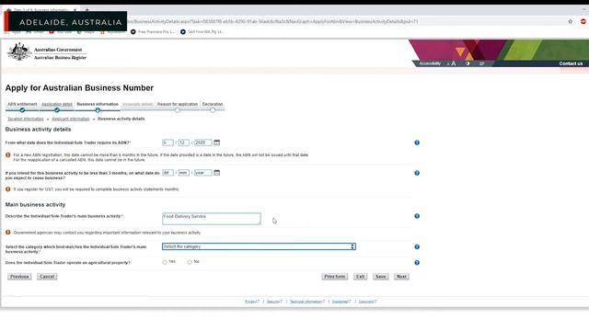Go to Applicant information breadcrumb link
589x331 pixels.
[x=71, y=119]
